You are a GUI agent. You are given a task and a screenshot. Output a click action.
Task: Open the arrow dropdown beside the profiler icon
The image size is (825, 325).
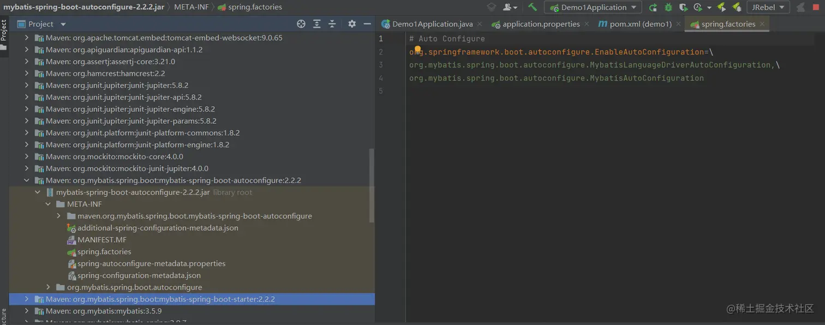click(x=709, y=8)
